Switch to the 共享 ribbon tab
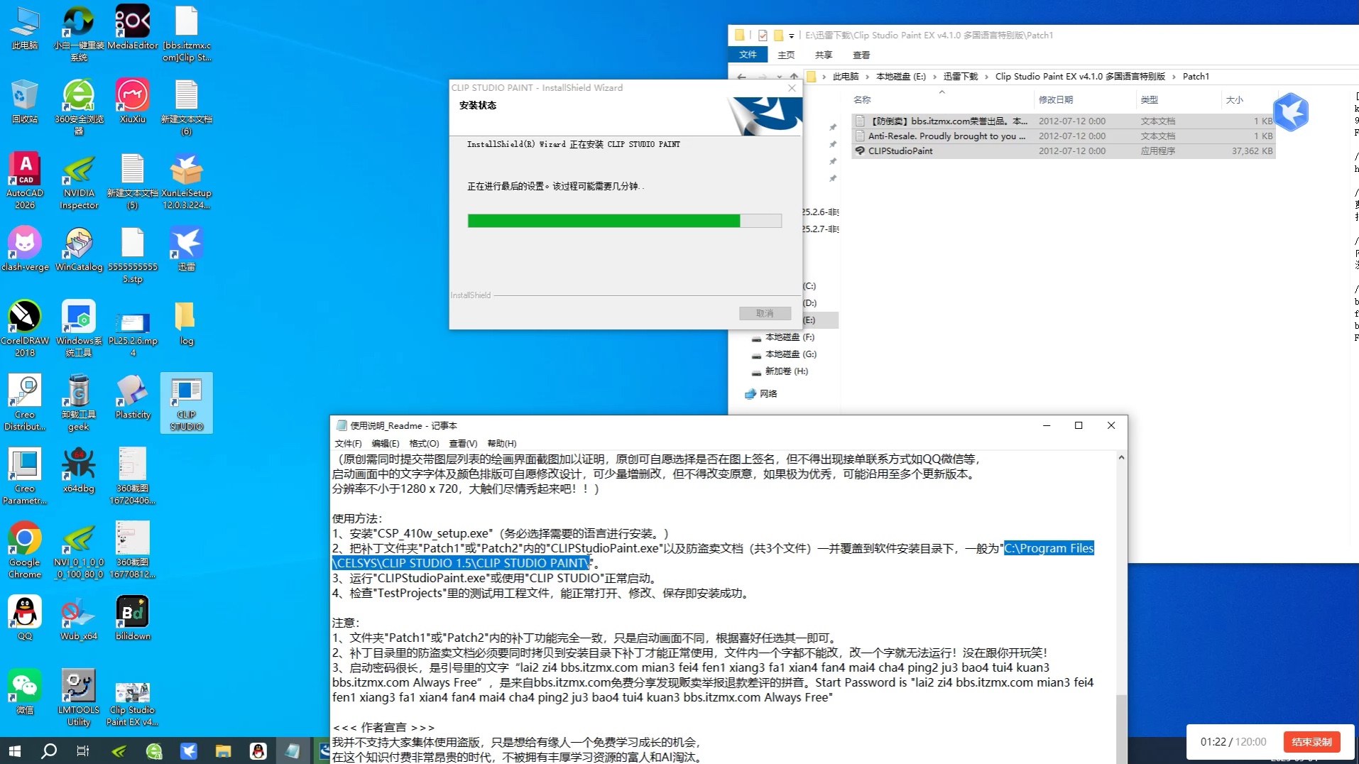 pyautogui.click(x=824, y=55)
